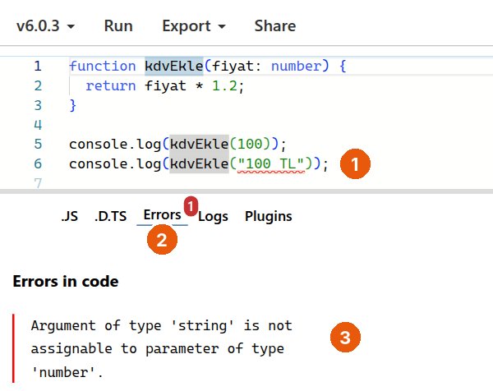Open the v6.0.3 version dropdown

tap(45, 25)
